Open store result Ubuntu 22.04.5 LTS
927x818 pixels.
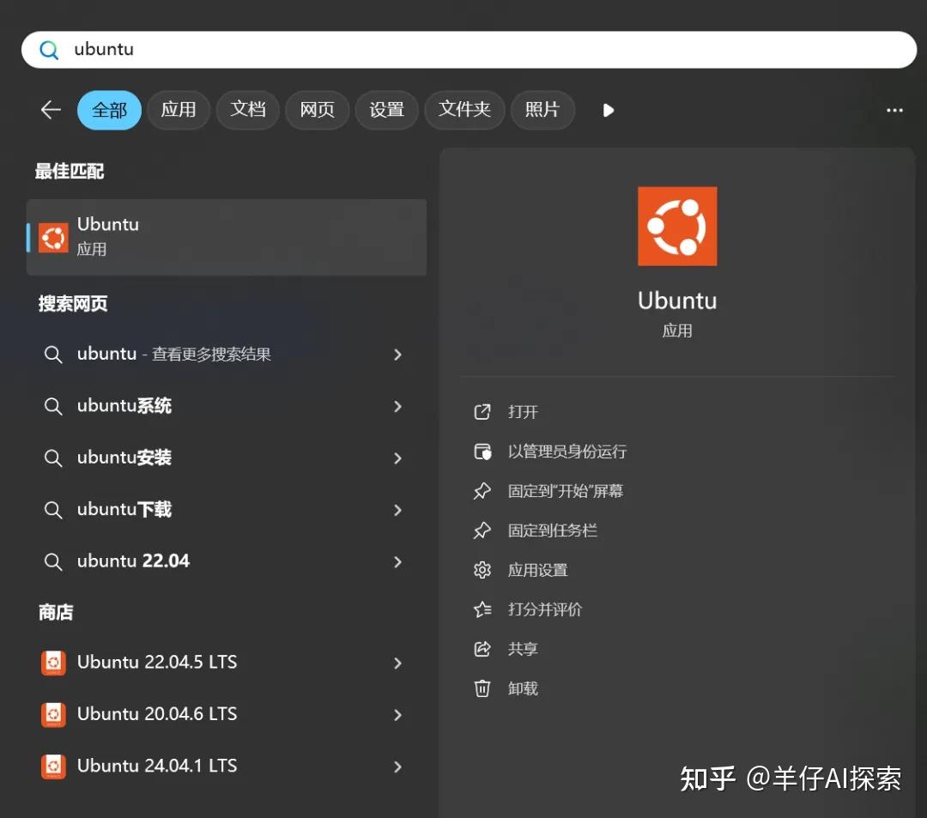tap(227, 663)
